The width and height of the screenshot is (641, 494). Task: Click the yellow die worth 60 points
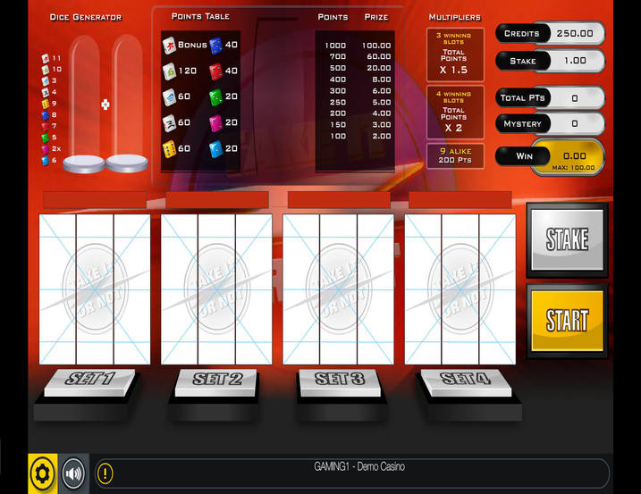pos(169,148)
